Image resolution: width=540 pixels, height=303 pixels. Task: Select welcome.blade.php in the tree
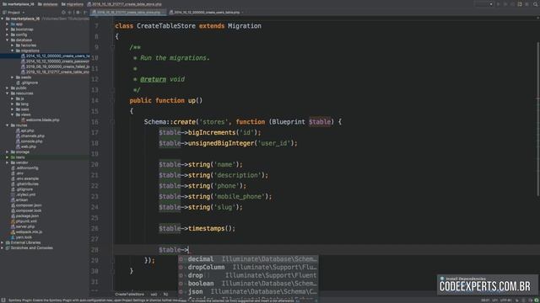click(40, 120)
